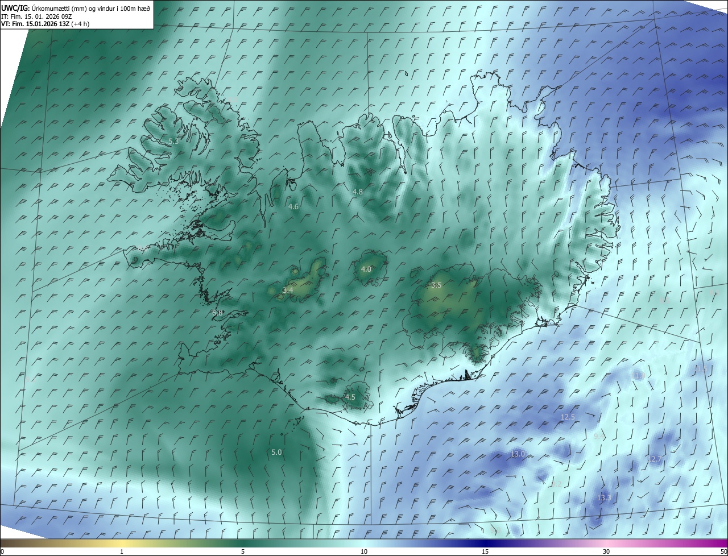The image size is (728, 556).
Task: Click the 4.8 precipitation value
Action: tap(358, 192)
